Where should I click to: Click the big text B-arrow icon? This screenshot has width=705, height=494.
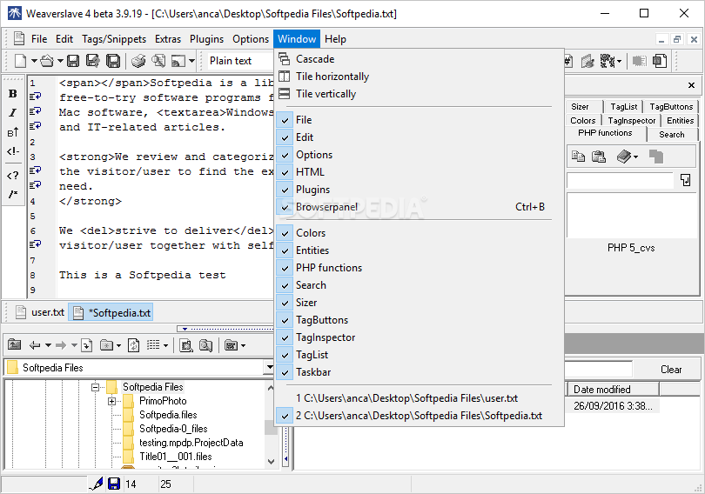pos(12,132)
